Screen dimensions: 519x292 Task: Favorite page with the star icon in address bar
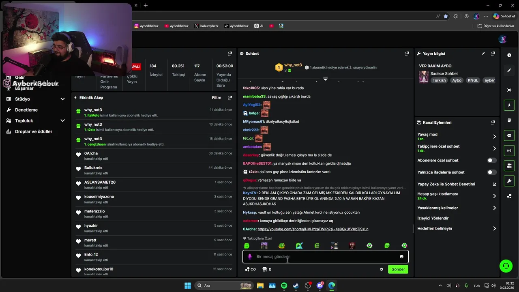(446, 16)
